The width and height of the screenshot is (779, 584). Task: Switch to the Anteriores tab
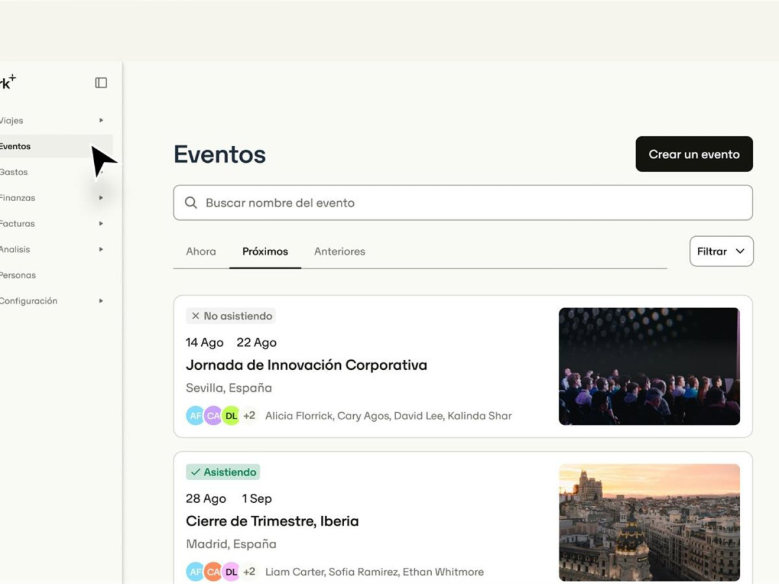pyautogui.click(x=340, y=251)
